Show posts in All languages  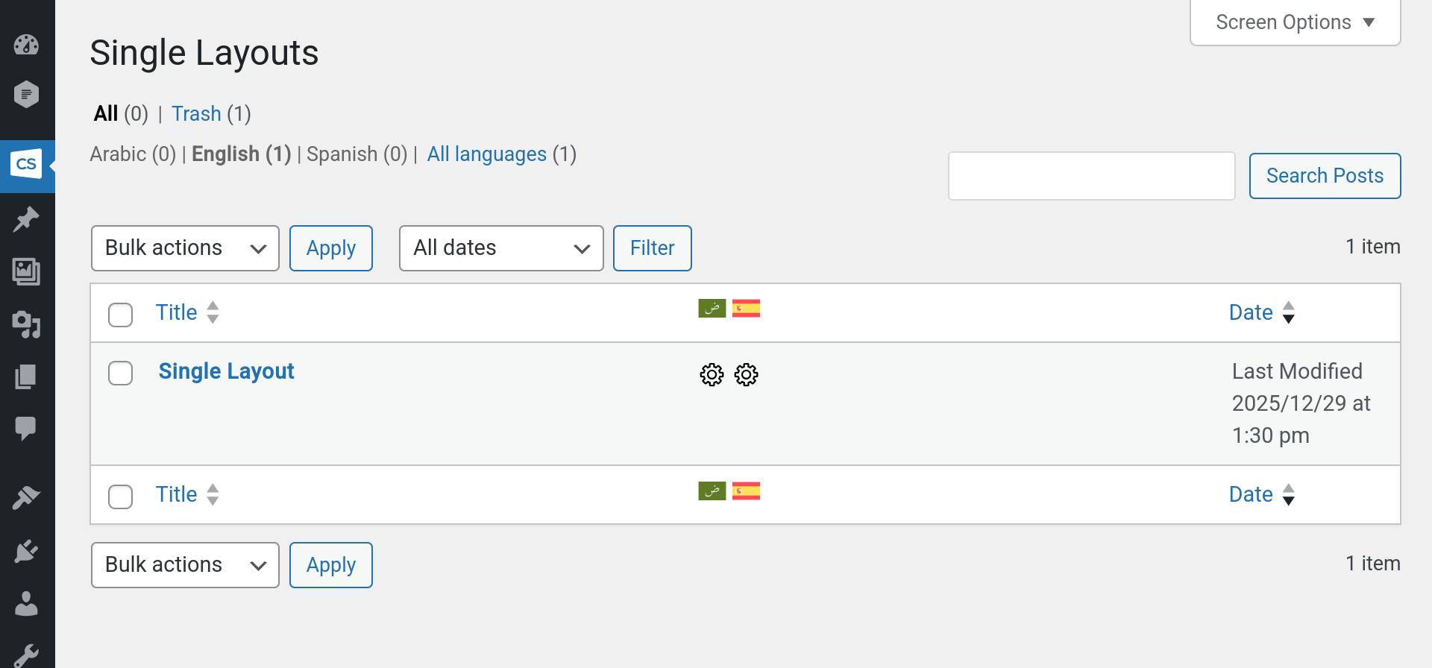point(486,154)
